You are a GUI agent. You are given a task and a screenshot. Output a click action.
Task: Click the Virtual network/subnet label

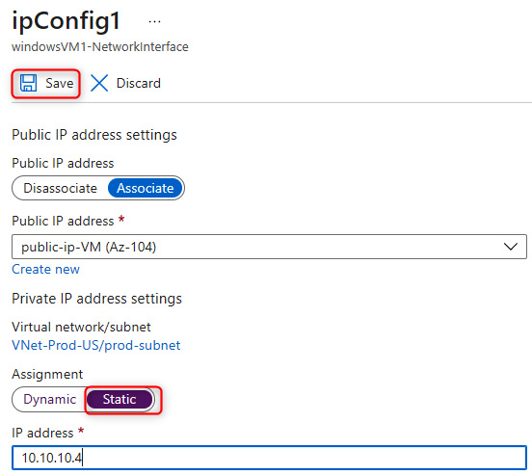click(x=81, y=327)
